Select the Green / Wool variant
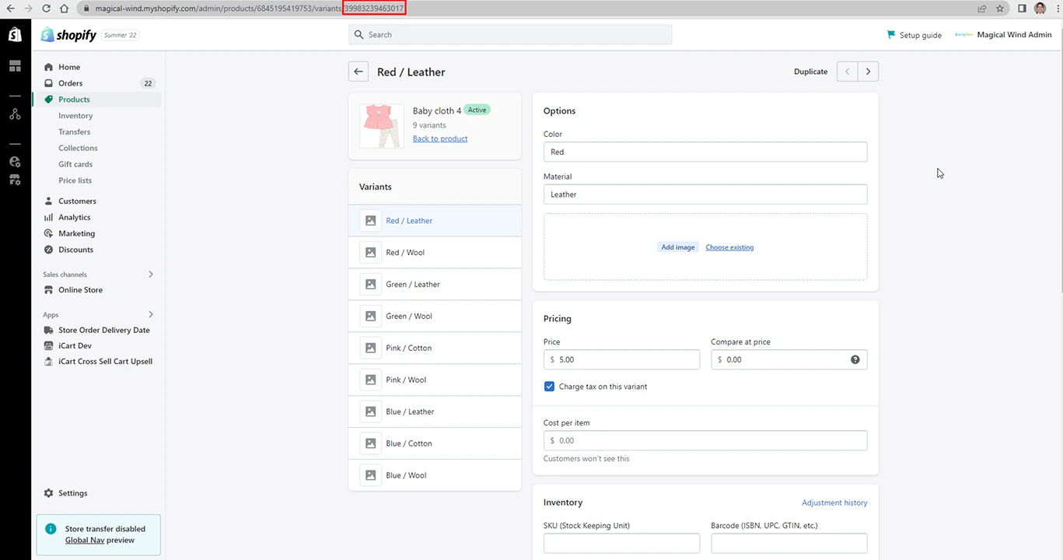Screen dimensions: 1063x560 [435, 317]
